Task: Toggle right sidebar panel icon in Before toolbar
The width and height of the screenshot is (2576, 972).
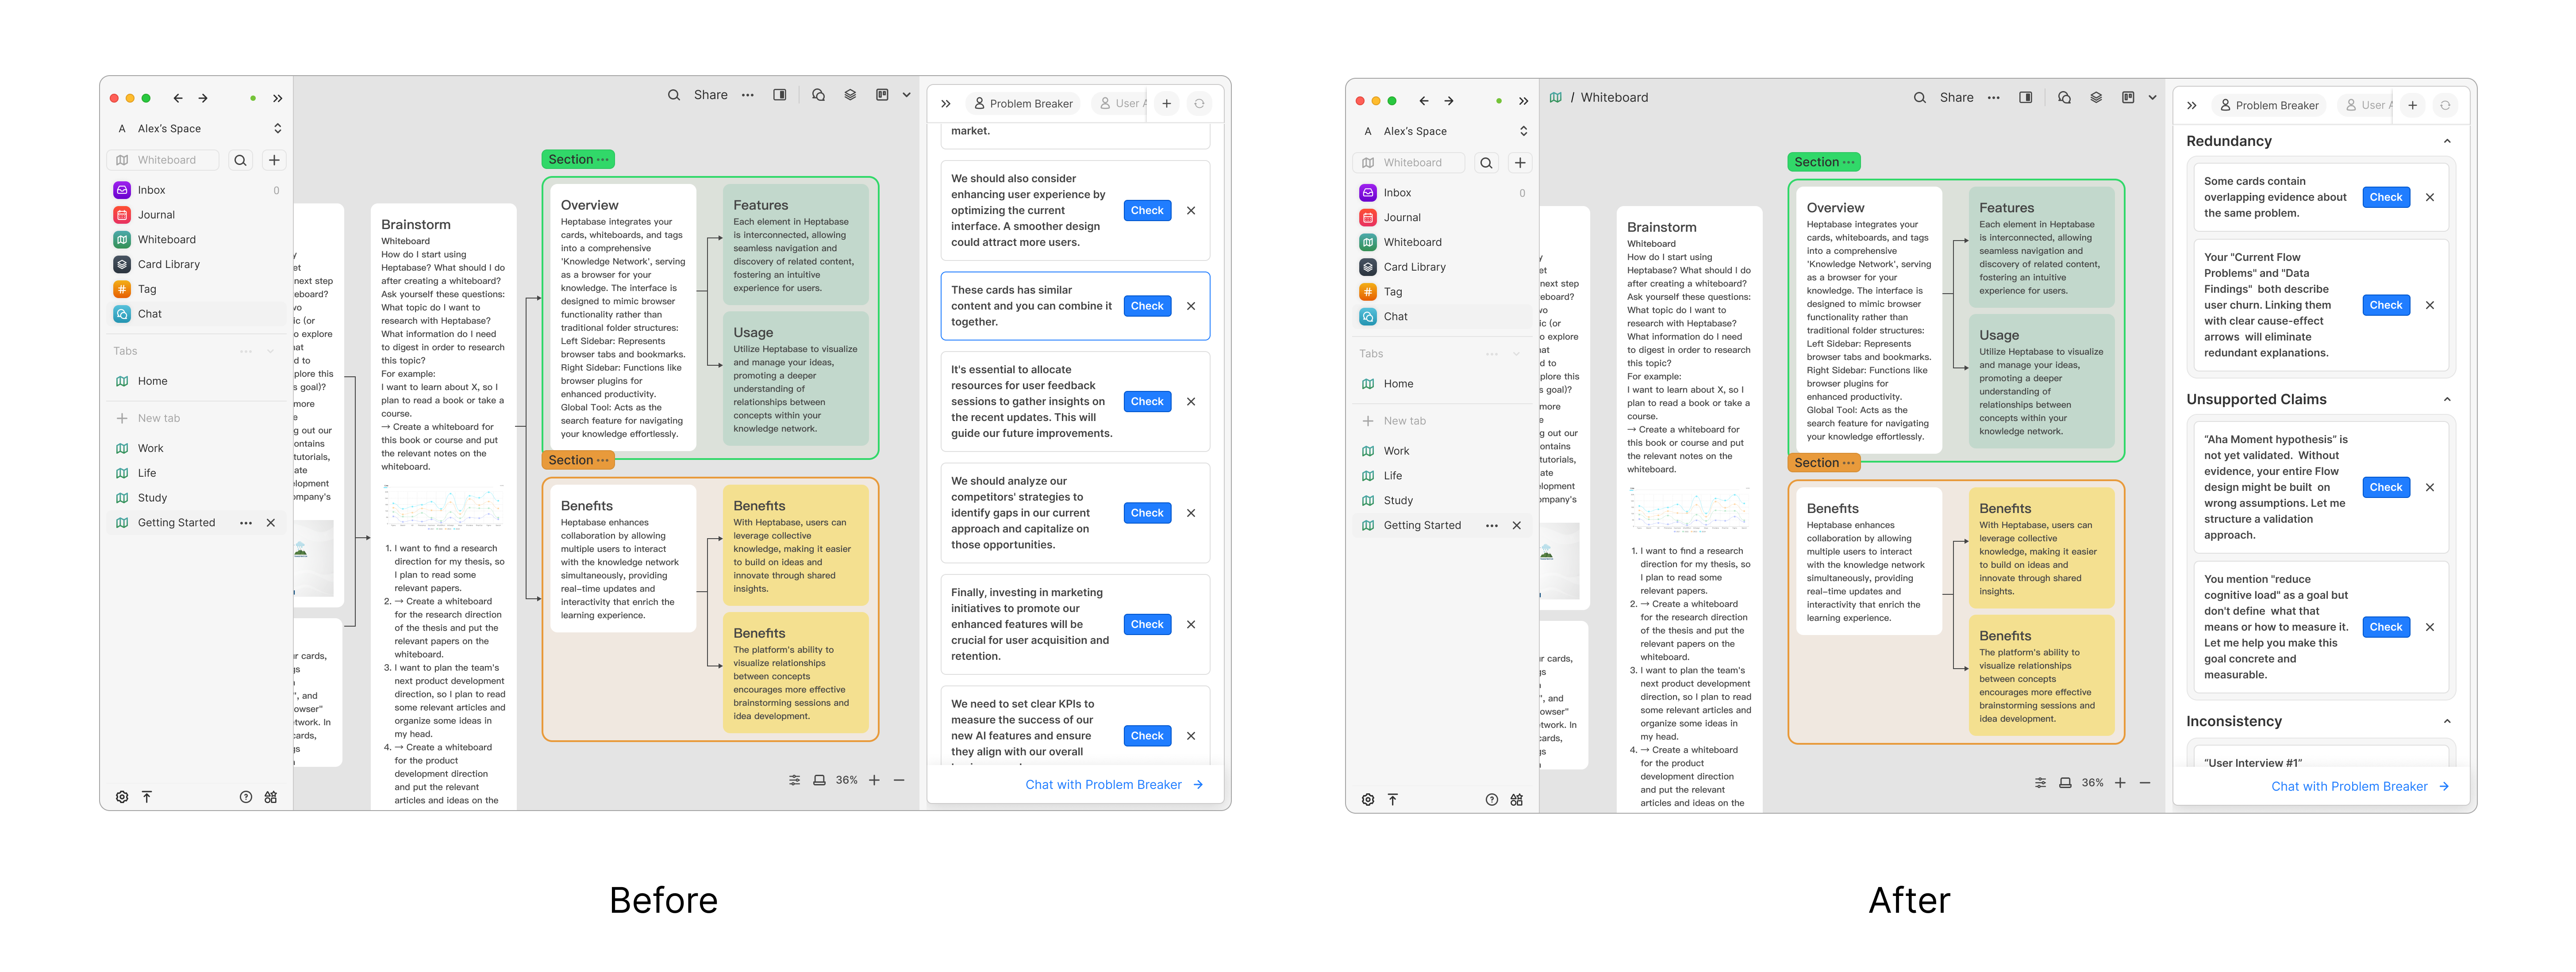Action: click(780, 95)
